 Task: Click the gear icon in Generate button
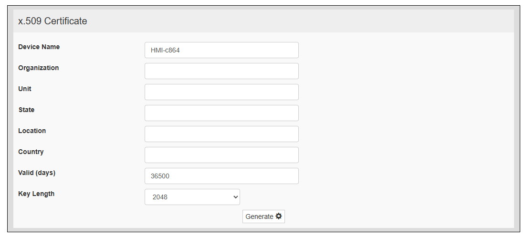279,216
